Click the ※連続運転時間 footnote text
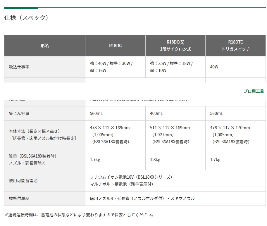Screen dimensions: 267x226 click(x=79, y=215)
